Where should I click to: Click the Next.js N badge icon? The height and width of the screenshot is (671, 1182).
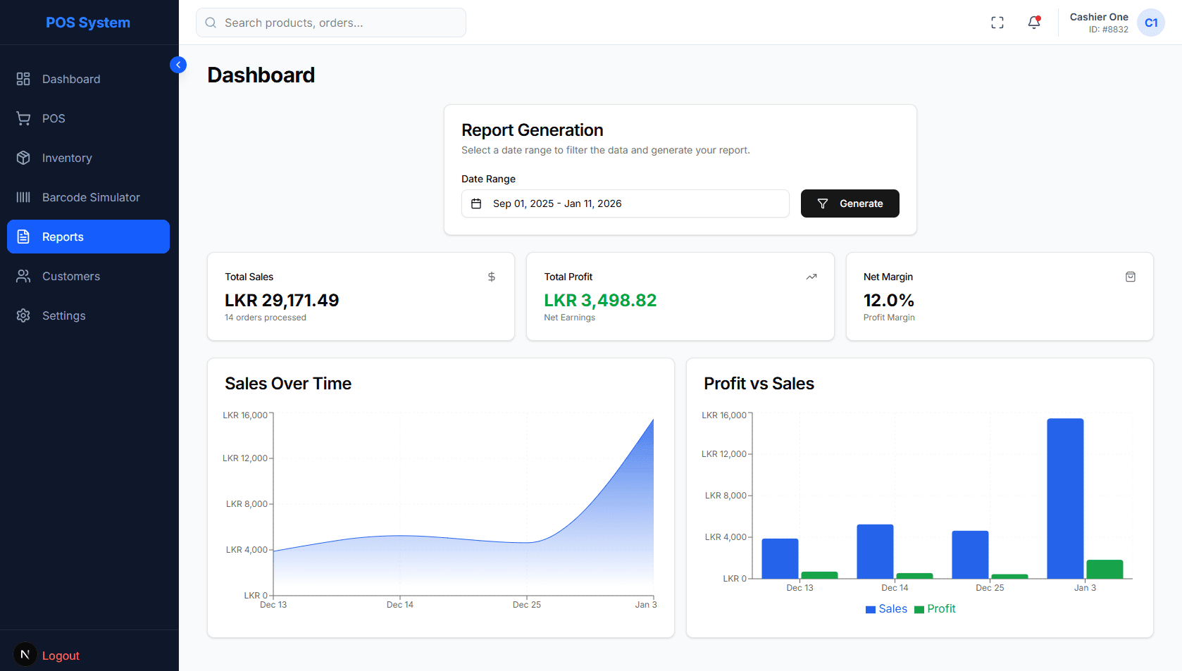(25, 654)
